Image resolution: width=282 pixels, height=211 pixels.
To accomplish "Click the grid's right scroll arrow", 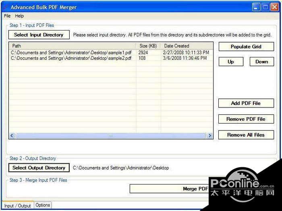I will (x=210, y=136).
